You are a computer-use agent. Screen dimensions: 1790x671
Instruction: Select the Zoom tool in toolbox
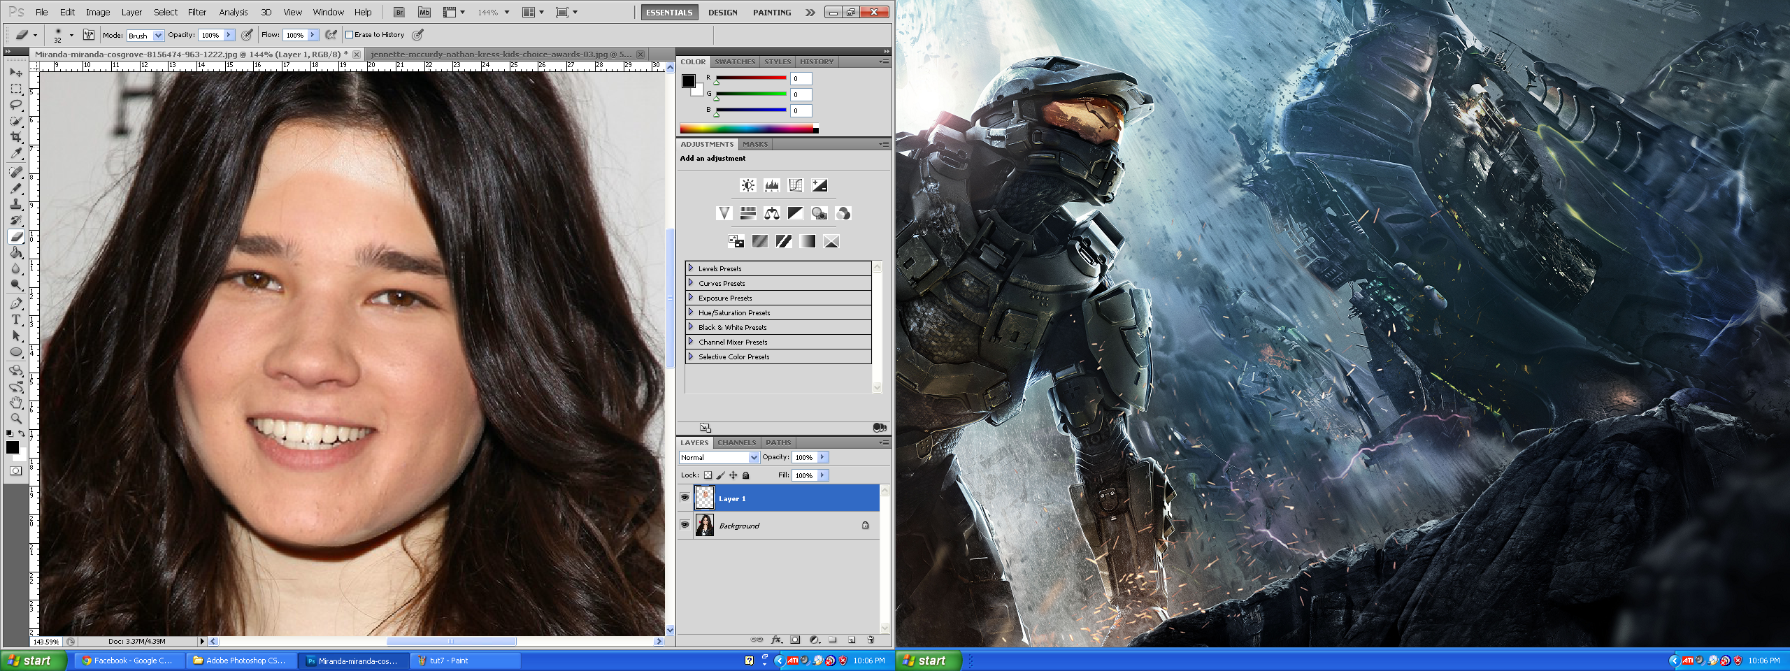click(x=16, y=419)
